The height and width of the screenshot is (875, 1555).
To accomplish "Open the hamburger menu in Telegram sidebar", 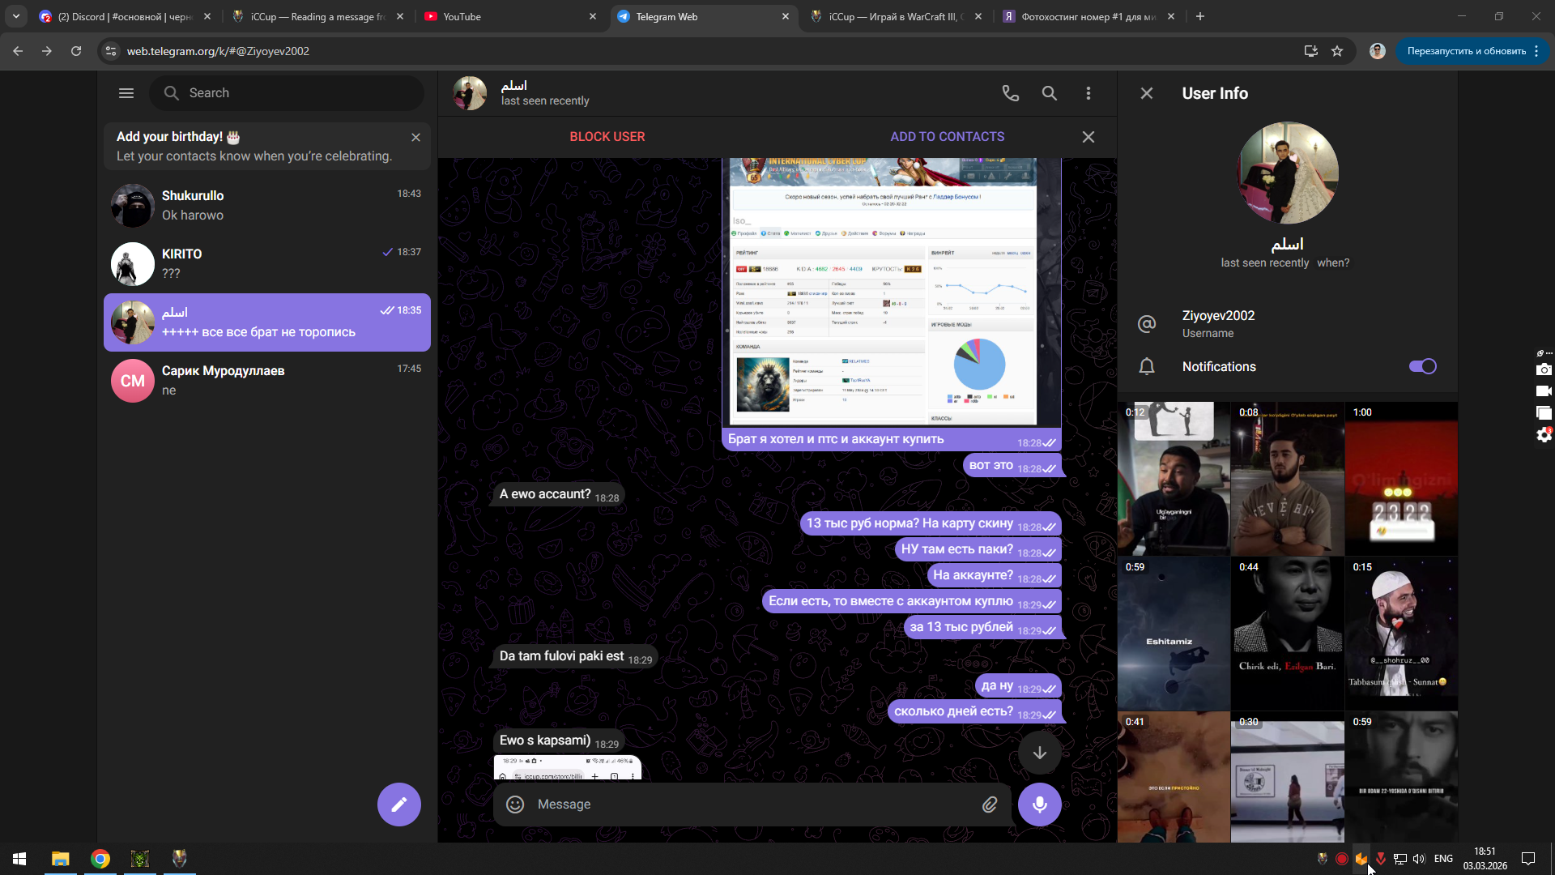I will coord(126,93).
